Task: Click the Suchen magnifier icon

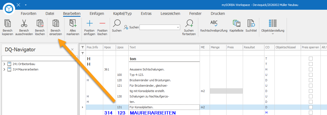Action: [x=117, y=23]
